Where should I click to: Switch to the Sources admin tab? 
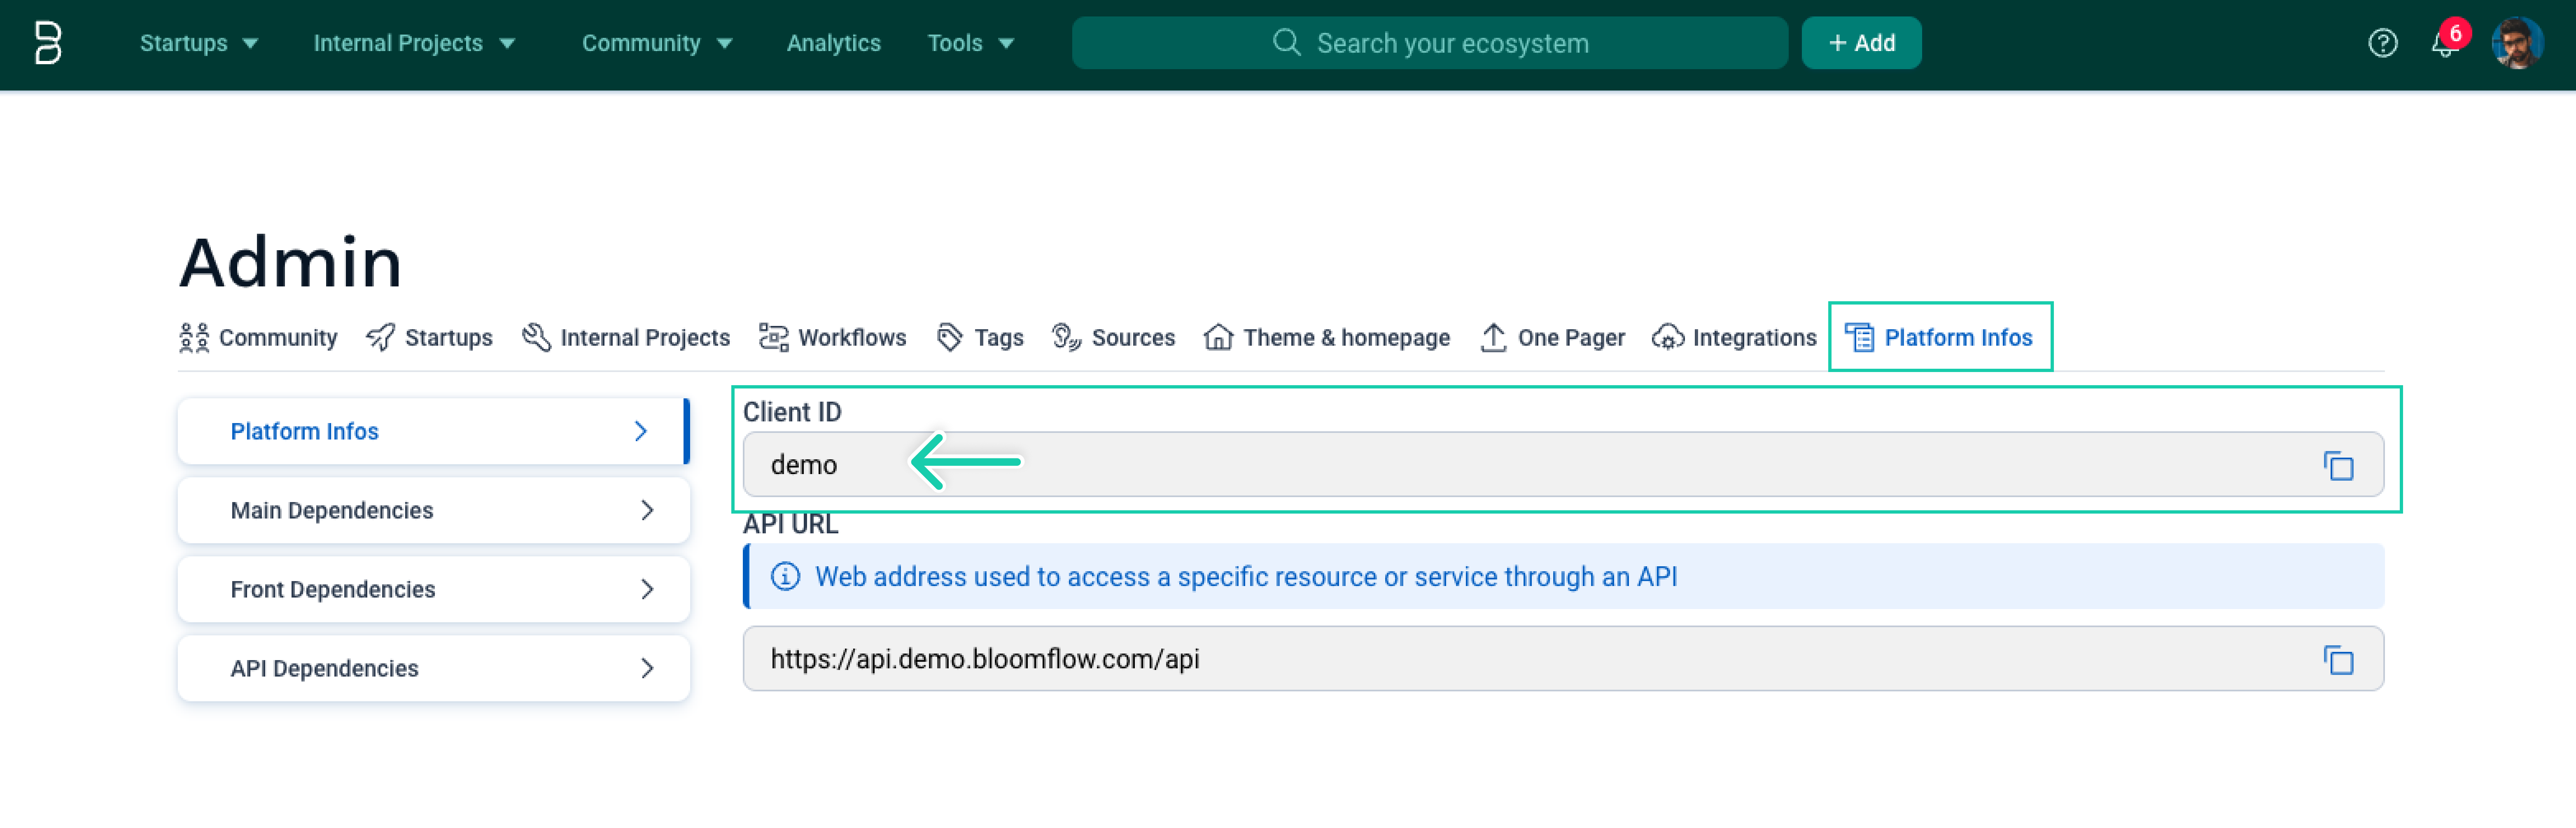(x=1113, y=338)
